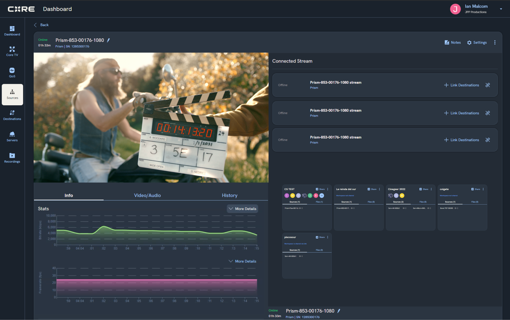Toggle the eye icon beside Bond 757 00355

(x=455, y=208)
